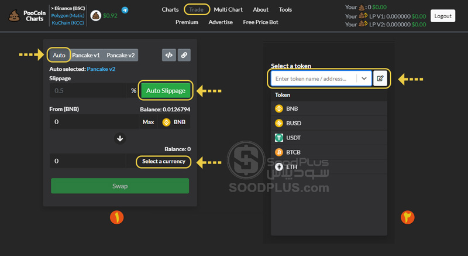The width and height of the screenshot is (468, 256).
Task: Click the PooCoin Charts poop logo
Action: pyautogui.click(x=14, y=16)
